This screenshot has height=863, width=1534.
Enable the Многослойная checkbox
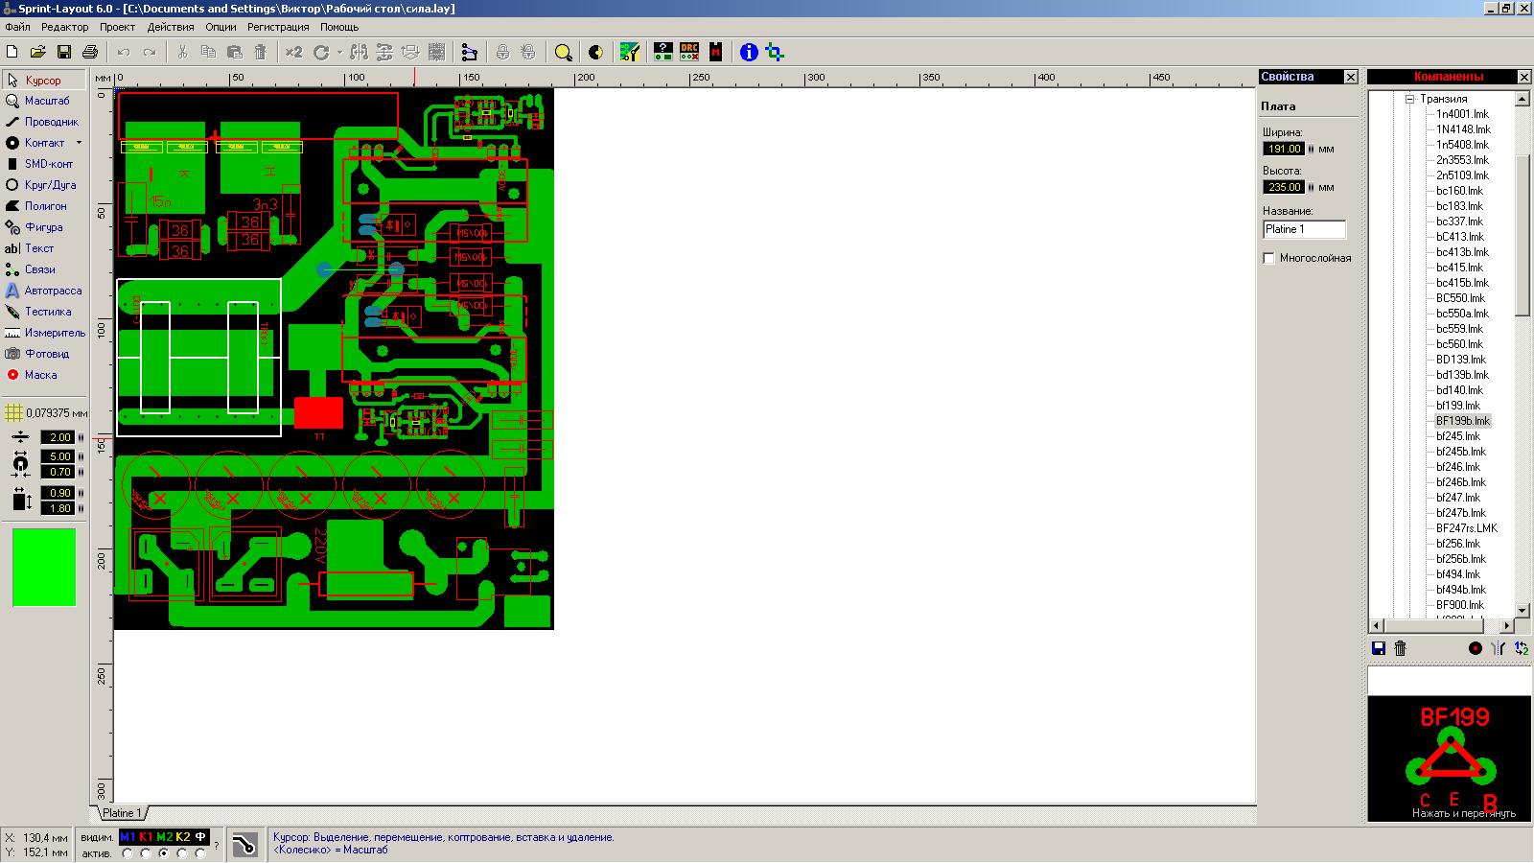1269,258
